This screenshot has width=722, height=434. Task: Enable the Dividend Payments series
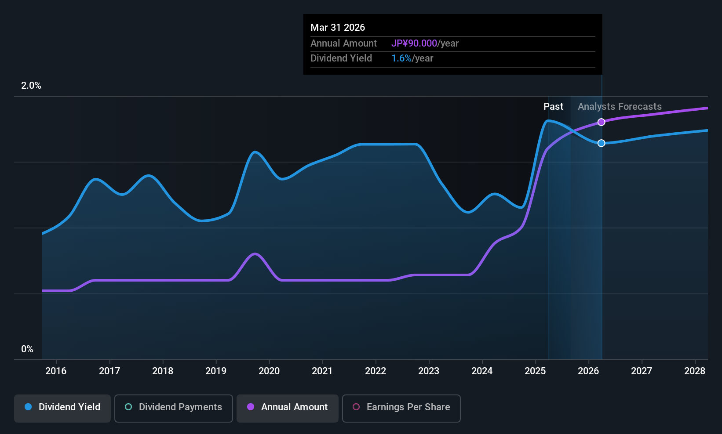(x=174, y=409)
